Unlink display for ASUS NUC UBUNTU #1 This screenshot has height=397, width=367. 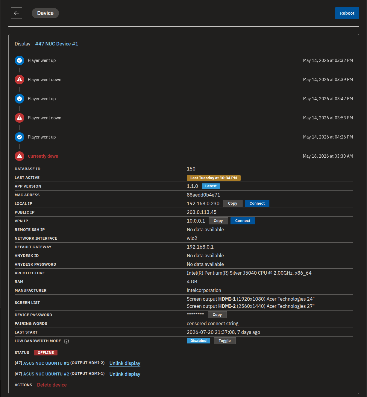(125, 363)
